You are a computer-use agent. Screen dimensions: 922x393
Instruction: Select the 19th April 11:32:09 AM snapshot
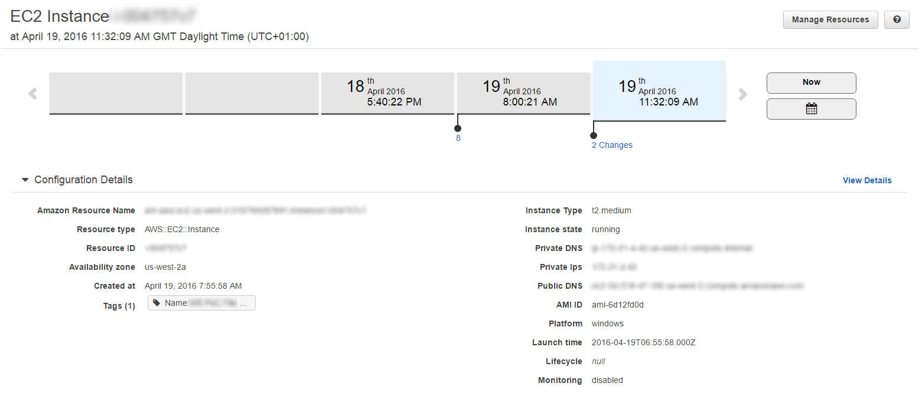(659, 91)
